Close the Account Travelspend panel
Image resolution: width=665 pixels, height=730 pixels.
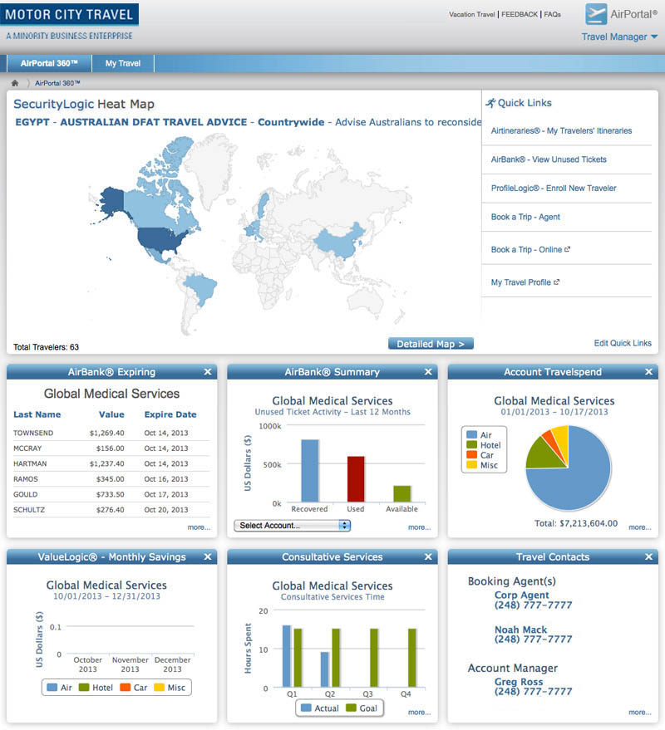(648, 372)
